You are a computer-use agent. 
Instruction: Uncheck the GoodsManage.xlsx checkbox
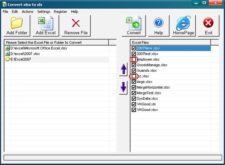(134, 65)
